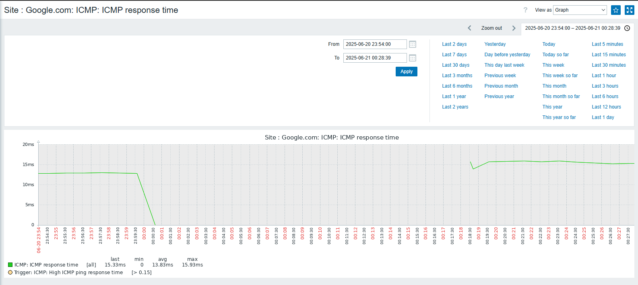The width and height of the screenshot is (638, 285).
Task: Show data for Today
Action: pos(549,44)
